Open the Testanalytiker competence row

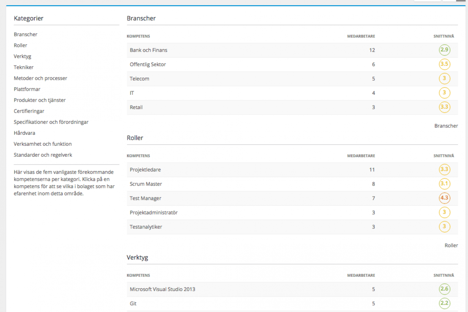tap(146, 227)
